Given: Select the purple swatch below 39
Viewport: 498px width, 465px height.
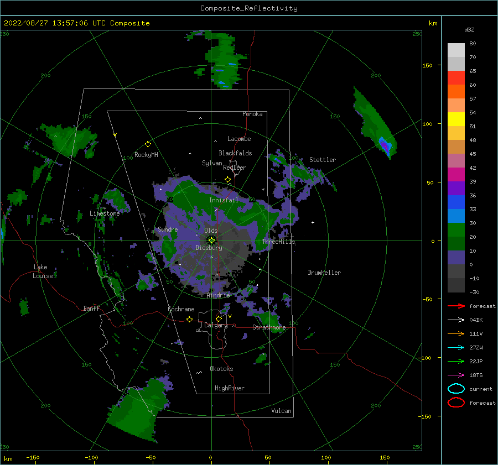Looking at the screenshot, I should pyautogui.click(x=456, y=189).
